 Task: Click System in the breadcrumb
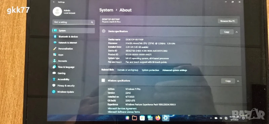[x=106, y=10]
